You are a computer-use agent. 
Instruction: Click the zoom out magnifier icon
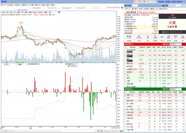click(x=99, y=131)
